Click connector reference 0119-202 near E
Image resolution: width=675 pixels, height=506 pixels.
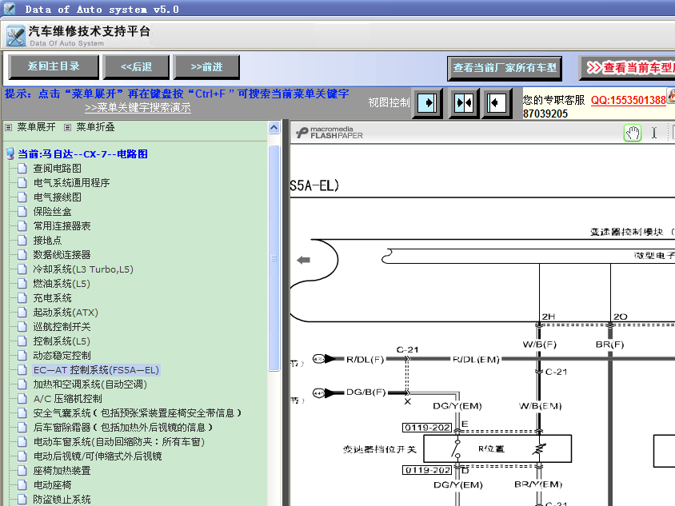pos(427,428)
